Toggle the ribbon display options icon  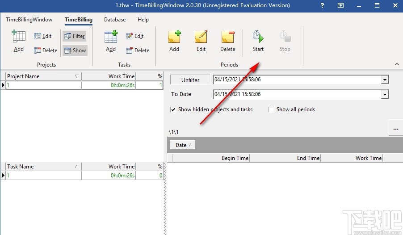point(340,5)
